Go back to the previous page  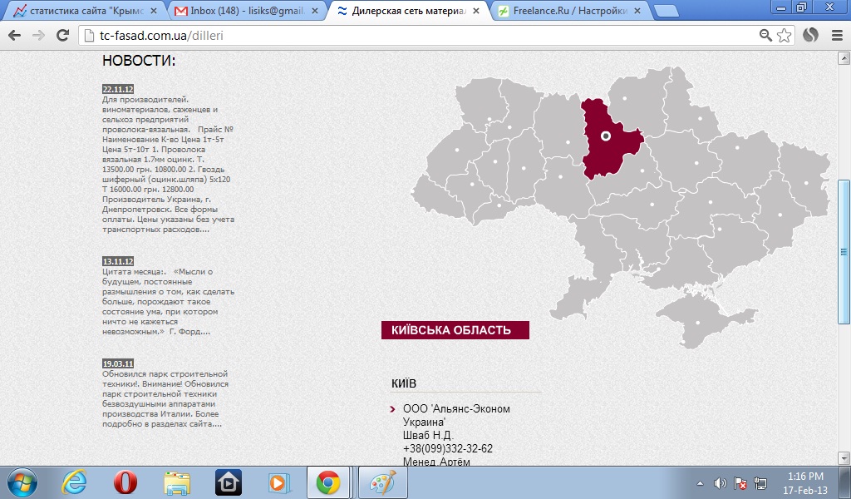pyautogui.click(x=15, y=36)
